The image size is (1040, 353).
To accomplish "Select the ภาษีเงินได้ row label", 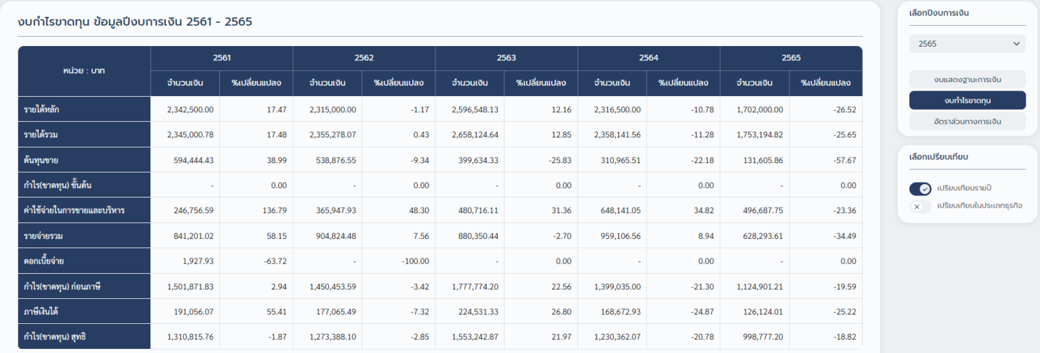I will (x=43, y=312).
